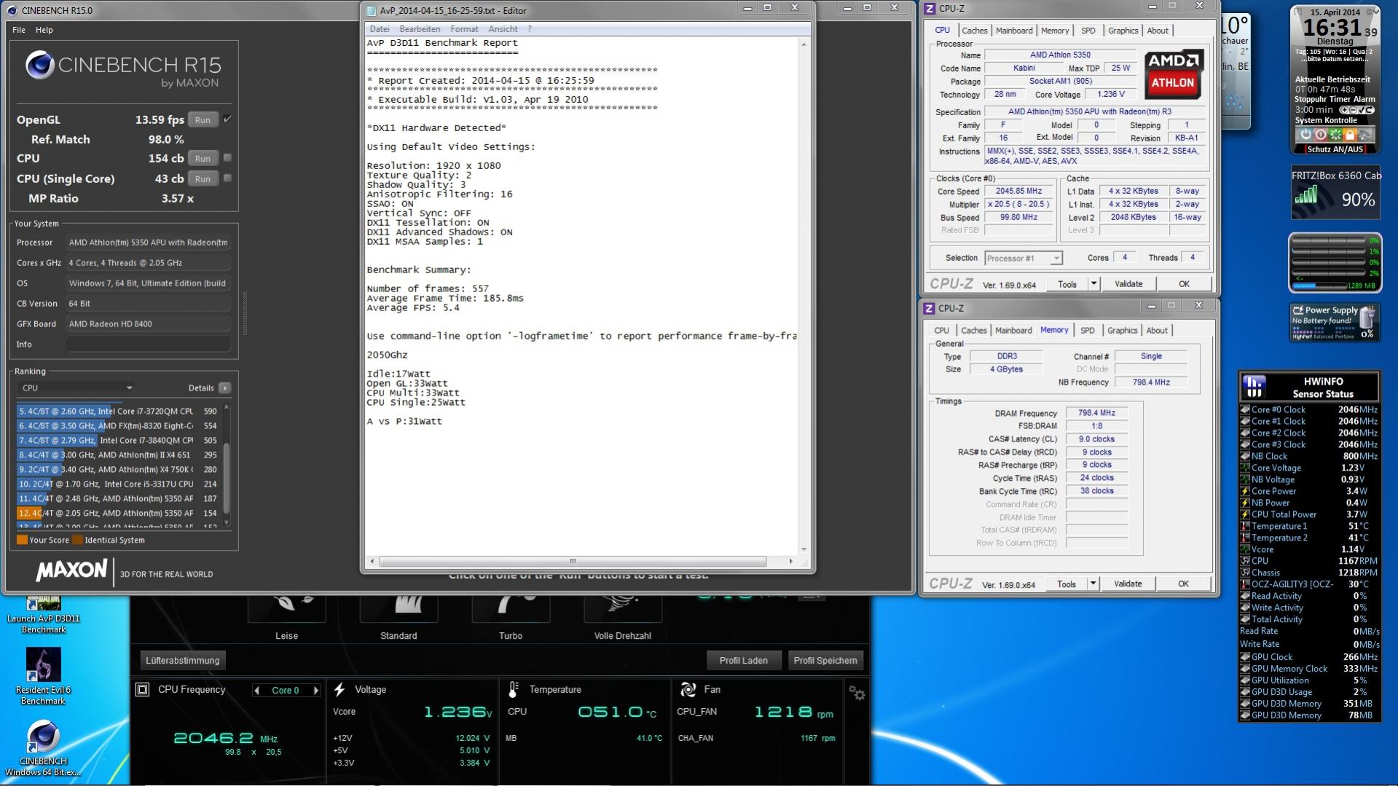
Task: Click the Editor vertical scrollbar down arrow
Action: pyautogui.click(x=804, y=550)
